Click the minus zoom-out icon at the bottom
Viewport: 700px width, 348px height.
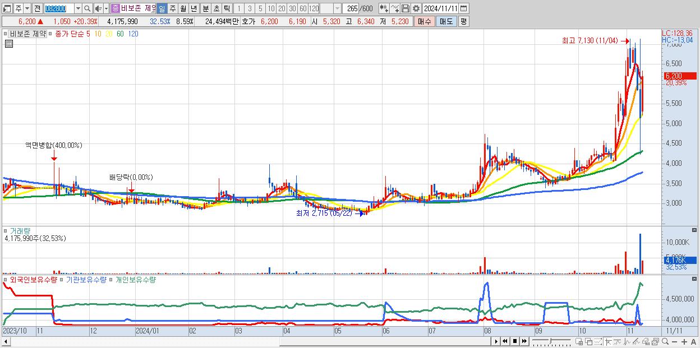[674, 342]
